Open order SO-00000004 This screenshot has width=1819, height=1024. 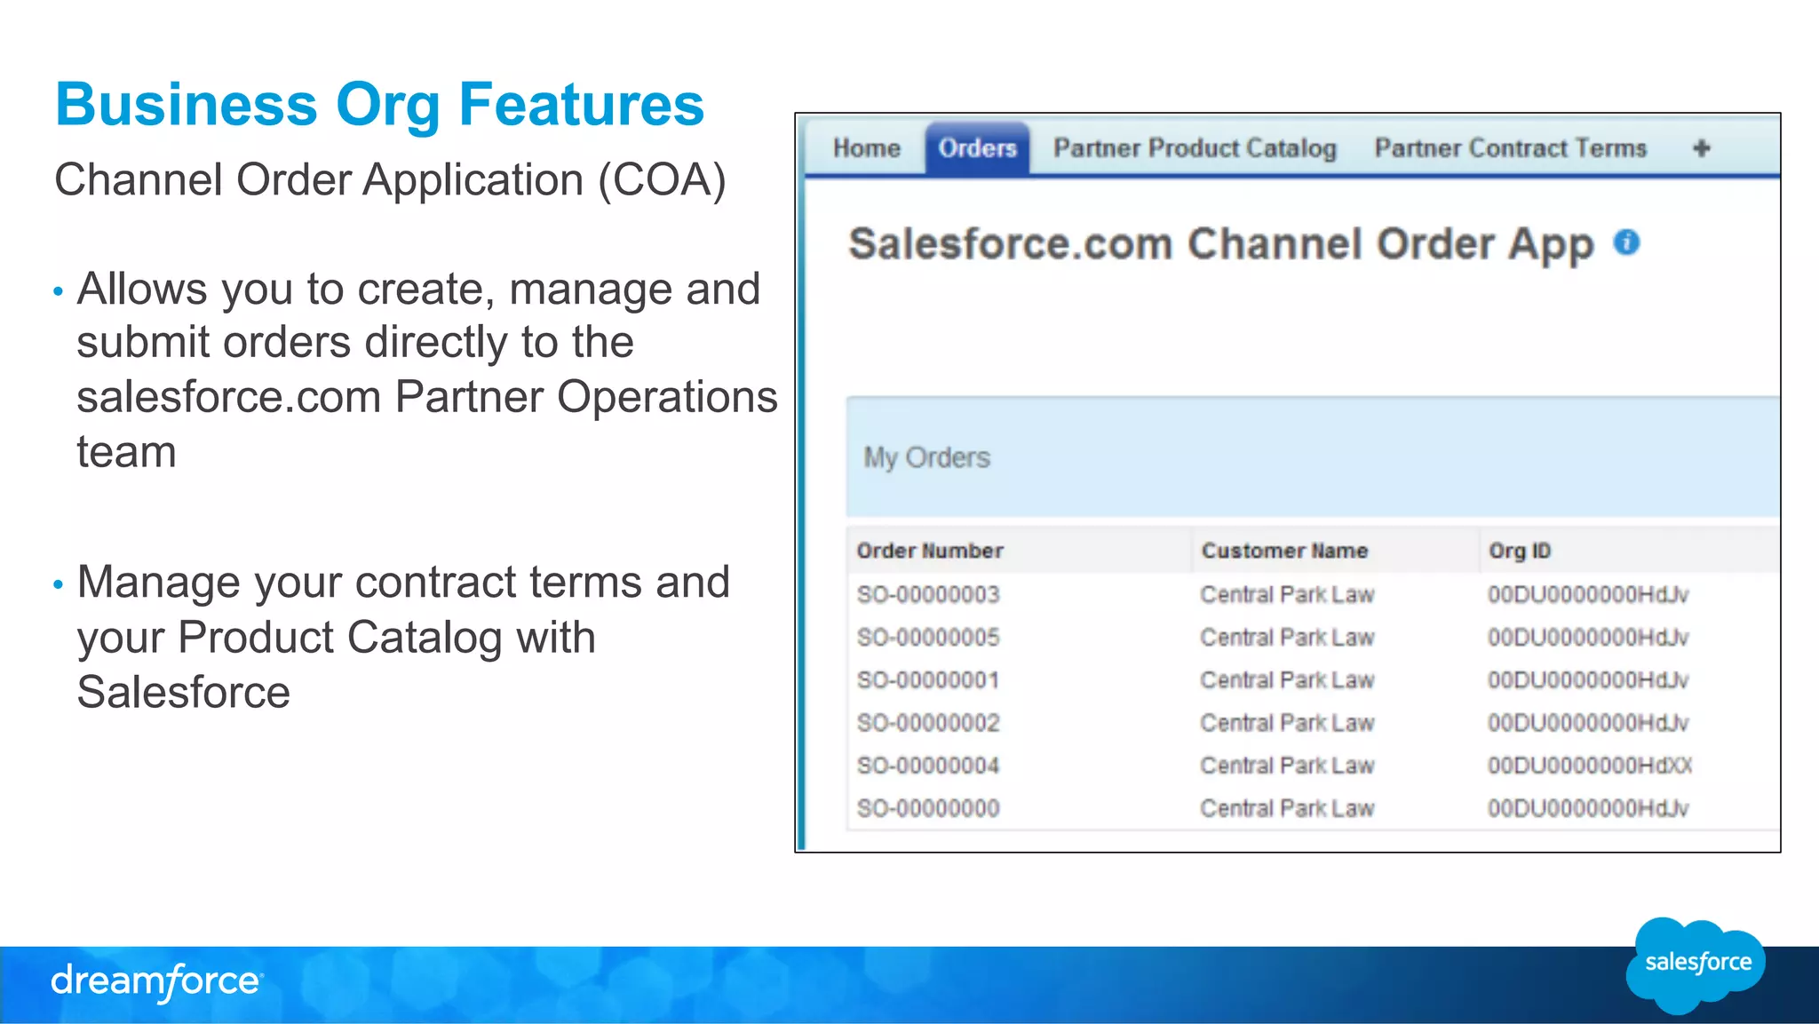click(928, 765)
